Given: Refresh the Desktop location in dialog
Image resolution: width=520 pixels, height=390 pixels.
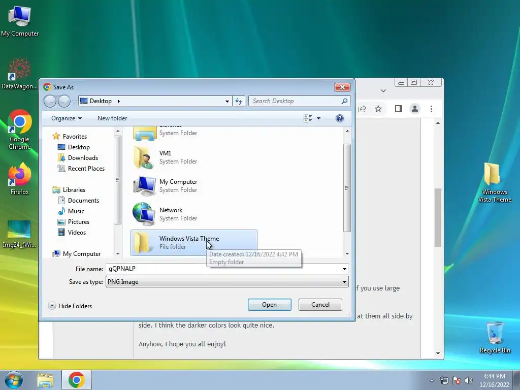Looking at the screenshot, I should (239, 101).
